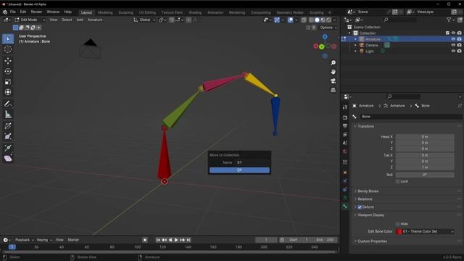Select the Bone Size tool
The image size is (464, 261).
[x=8, y=136]
